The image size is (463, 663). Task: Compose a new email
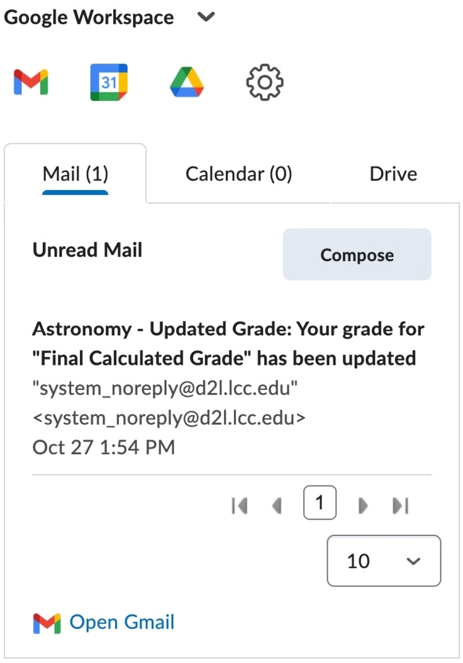357,255
